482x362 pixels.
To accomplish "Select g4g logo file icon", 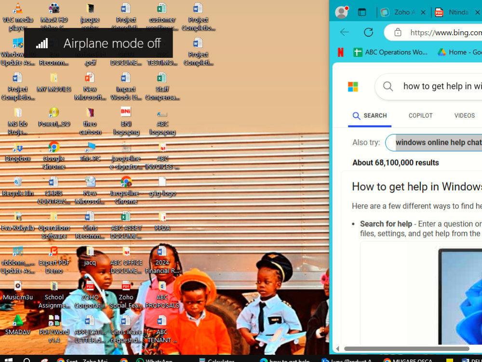I will (162, 187).
